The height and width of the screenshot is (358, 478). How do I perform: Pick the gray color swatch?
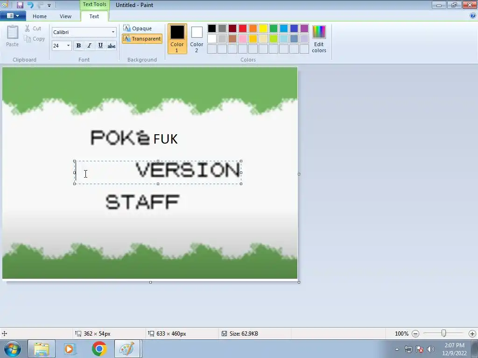(x=222, y=28)
